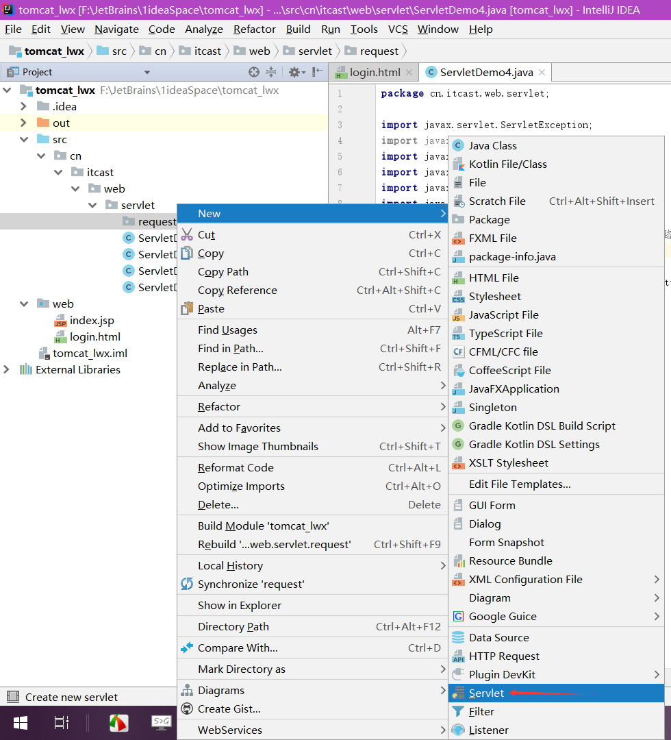Click the Paste clipboard icon in context menu
The width and height of the screenshot is (671, 740).
pyautogui.click(x=187, y=308)
